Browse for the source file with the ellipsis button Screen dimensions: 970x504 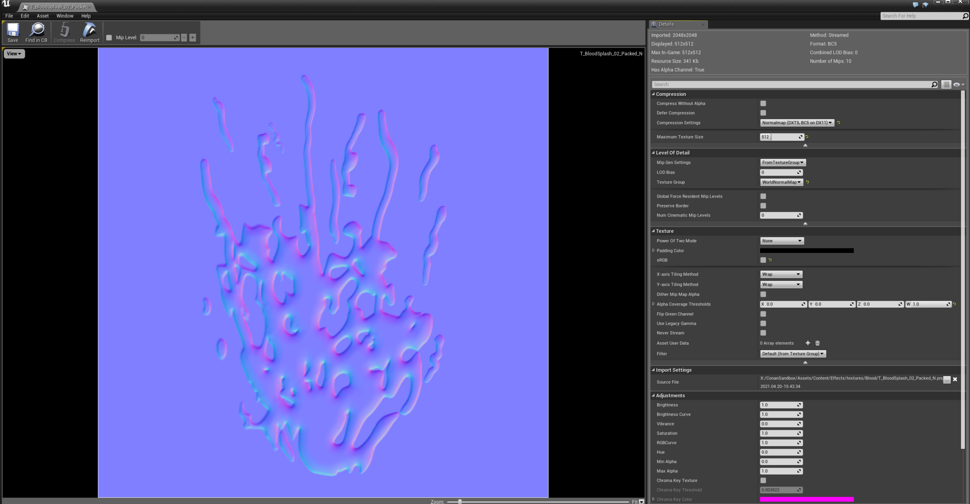[x=947, y=379]
